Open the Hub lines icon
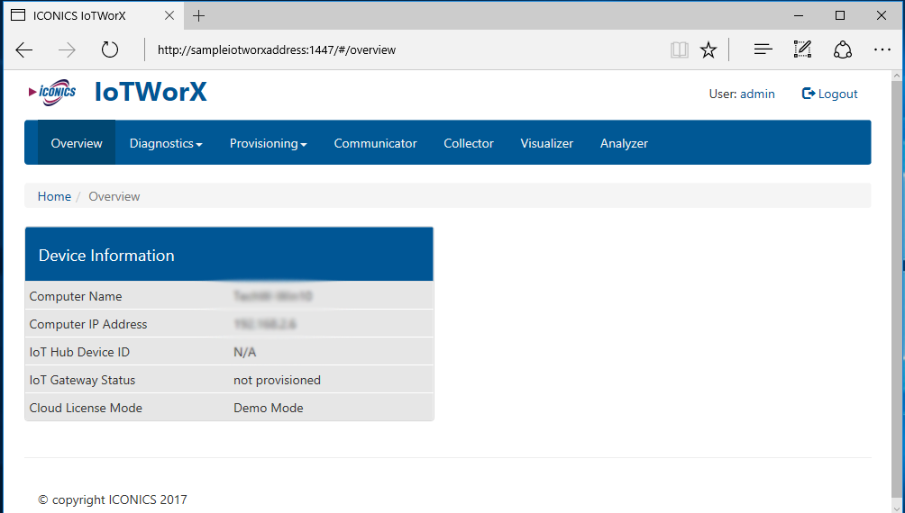This screenshot has height=513, width=905. coord(763,49)
